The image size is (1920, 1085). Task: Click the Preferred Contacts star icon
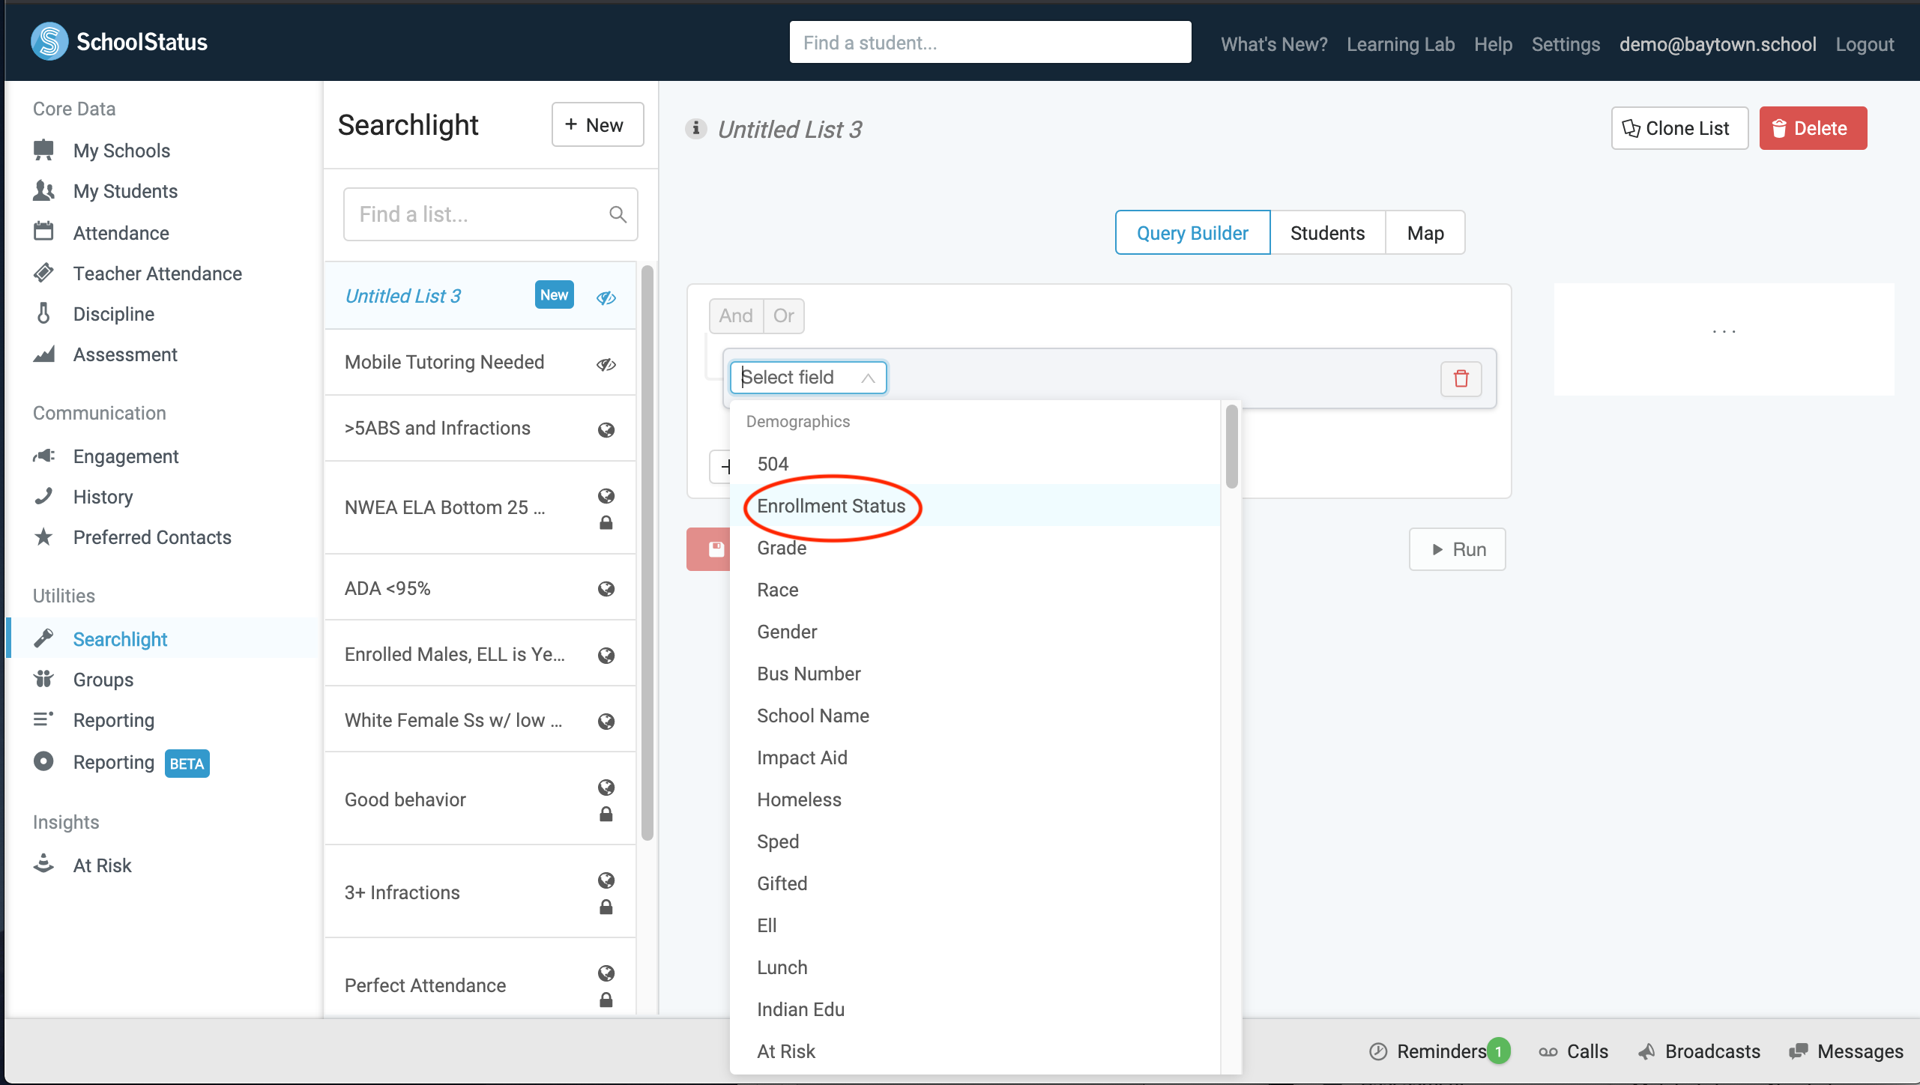coord(43,537)
